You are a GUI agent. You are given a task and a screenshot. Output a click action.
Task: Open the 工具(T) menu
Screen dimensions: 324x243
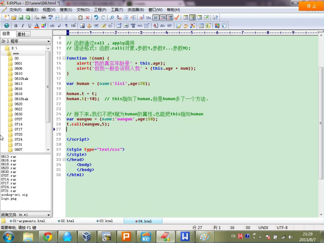pyautogui.click(x=117, y=10)
